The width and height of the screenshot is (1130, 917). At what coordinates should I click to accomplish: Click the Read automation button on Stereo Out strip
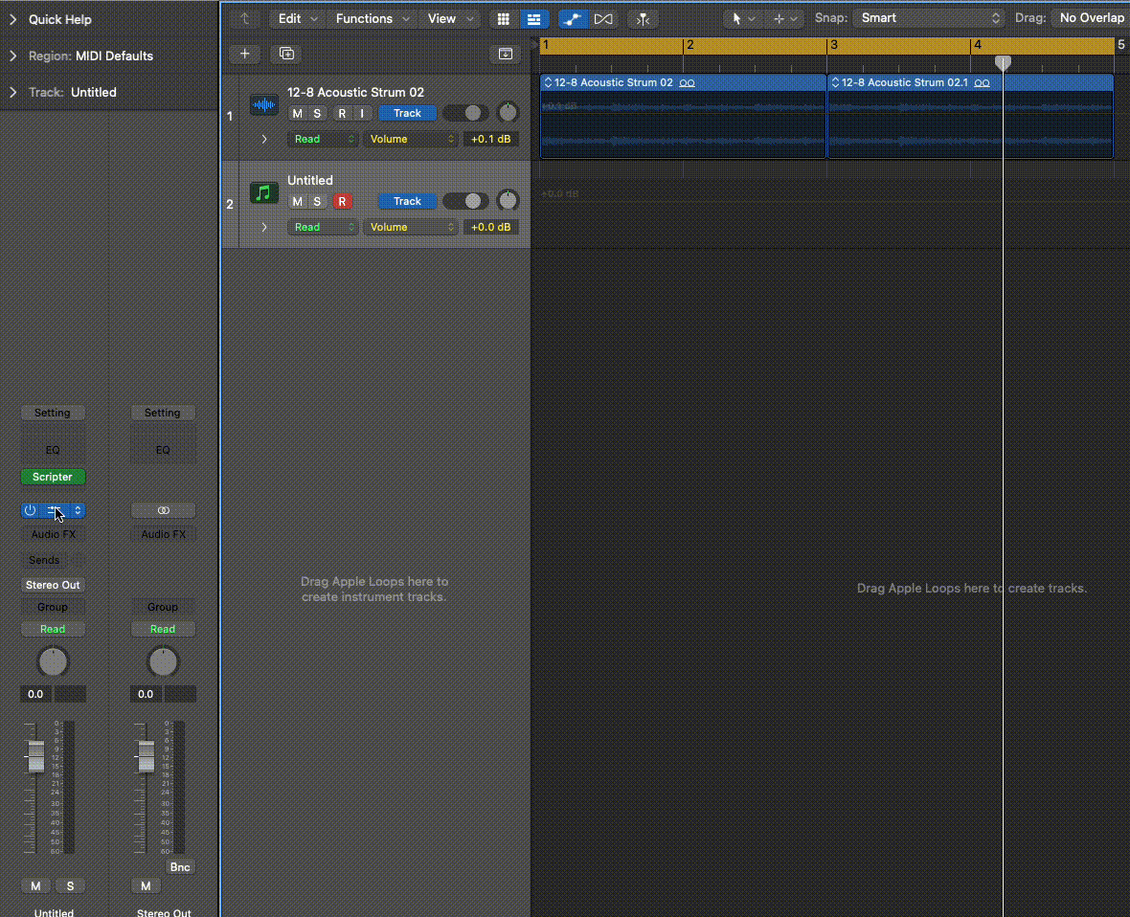[163, 629]
